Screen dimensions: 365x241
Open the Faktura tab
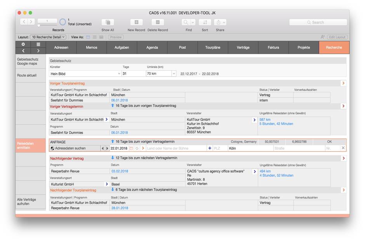click(273, 47)
